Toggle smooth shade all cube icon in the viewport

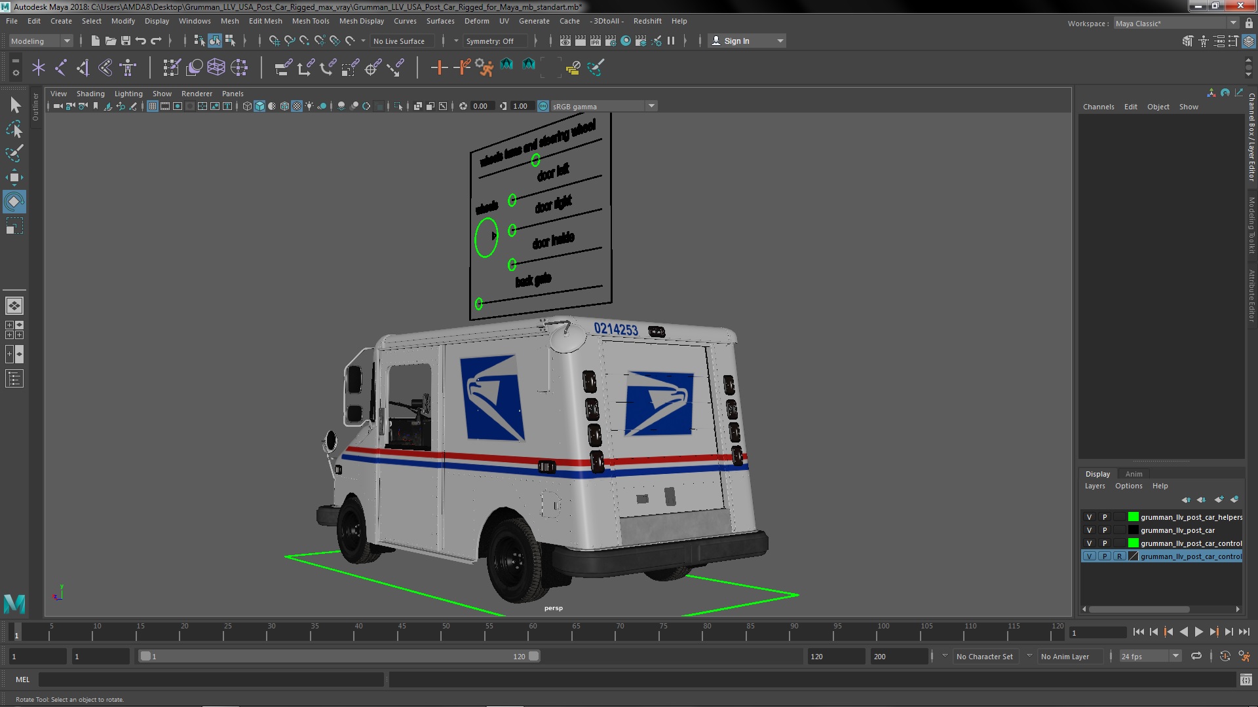(259, 106)
